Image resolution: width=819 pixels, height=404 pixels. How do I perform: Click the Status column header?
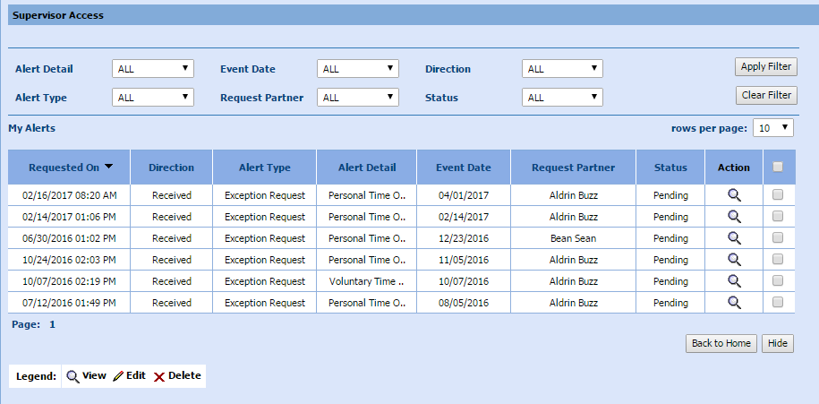[x=670, y=168]
